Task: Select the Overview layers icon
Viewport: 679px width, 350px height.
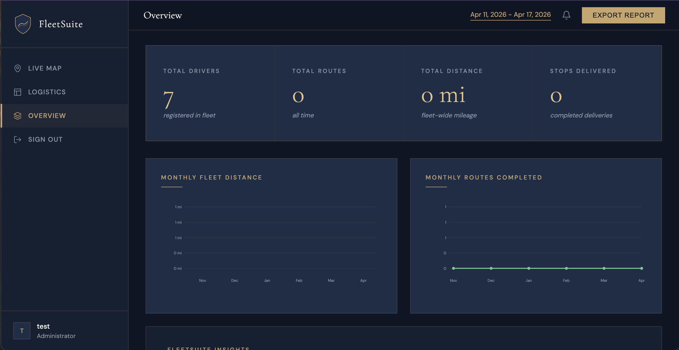Action: point(17,116)
